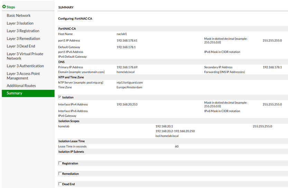Image resolution: width=288 pixels, height=188 pixels.
Task: Click the secondary DNS IP address value
Action: pyautogui.click(x=272, y=67)
